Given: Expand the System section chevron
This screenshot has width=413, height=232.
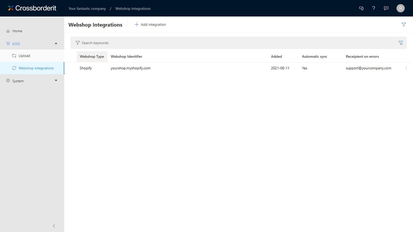Looking at the screenshot, I should point(56,80).
